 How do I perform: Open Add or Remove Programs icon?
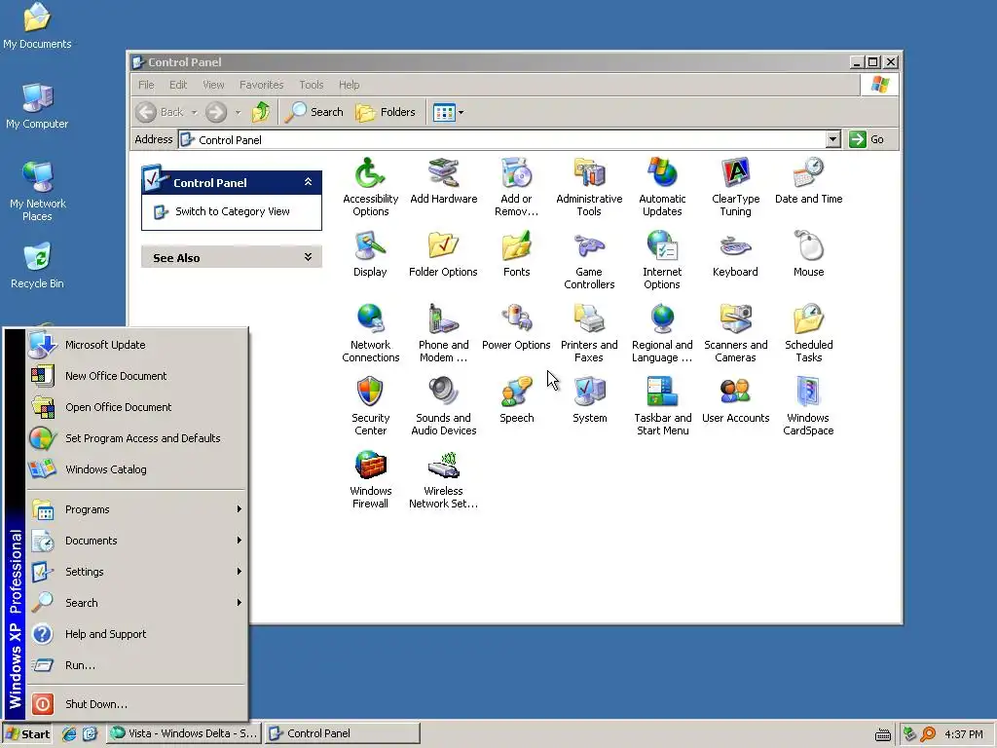pos(516,187)
